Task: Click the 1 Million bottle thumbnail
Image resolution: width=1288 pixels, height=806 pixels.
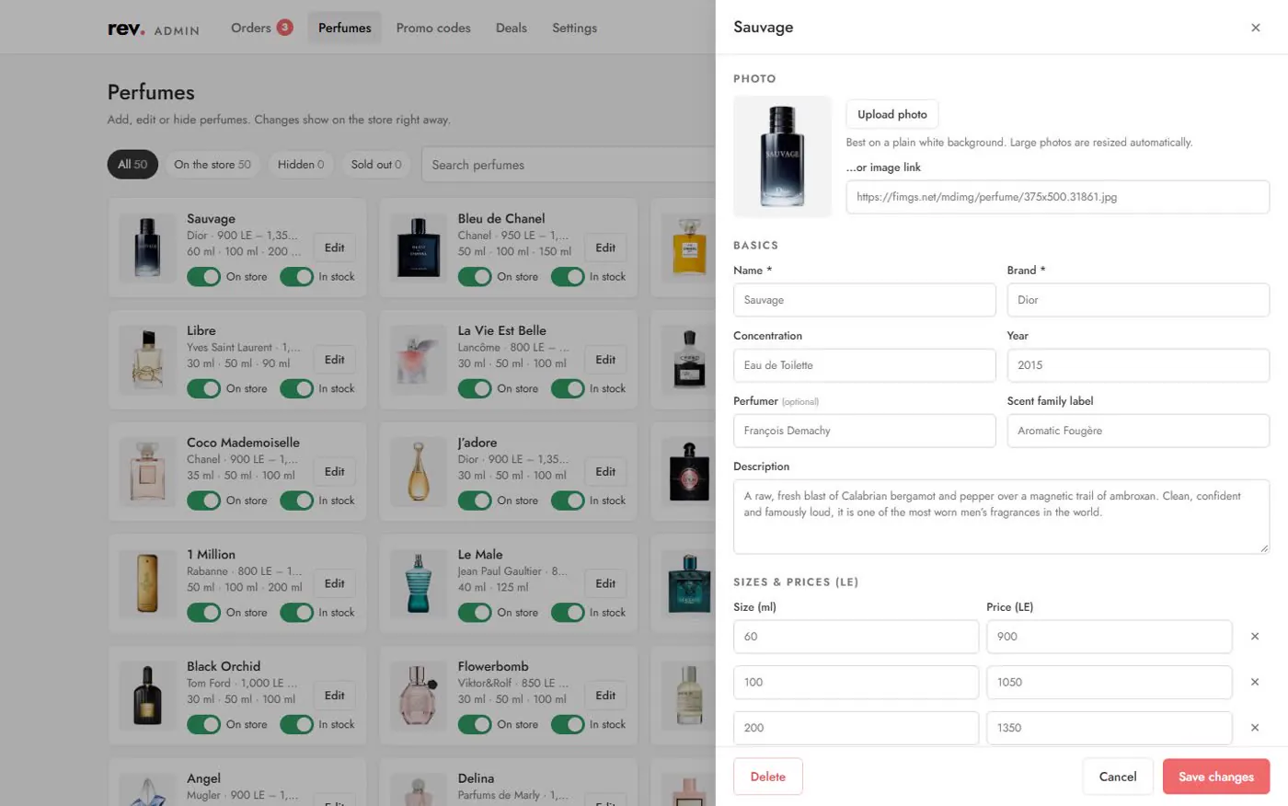Action: click(x=147, y=583)
